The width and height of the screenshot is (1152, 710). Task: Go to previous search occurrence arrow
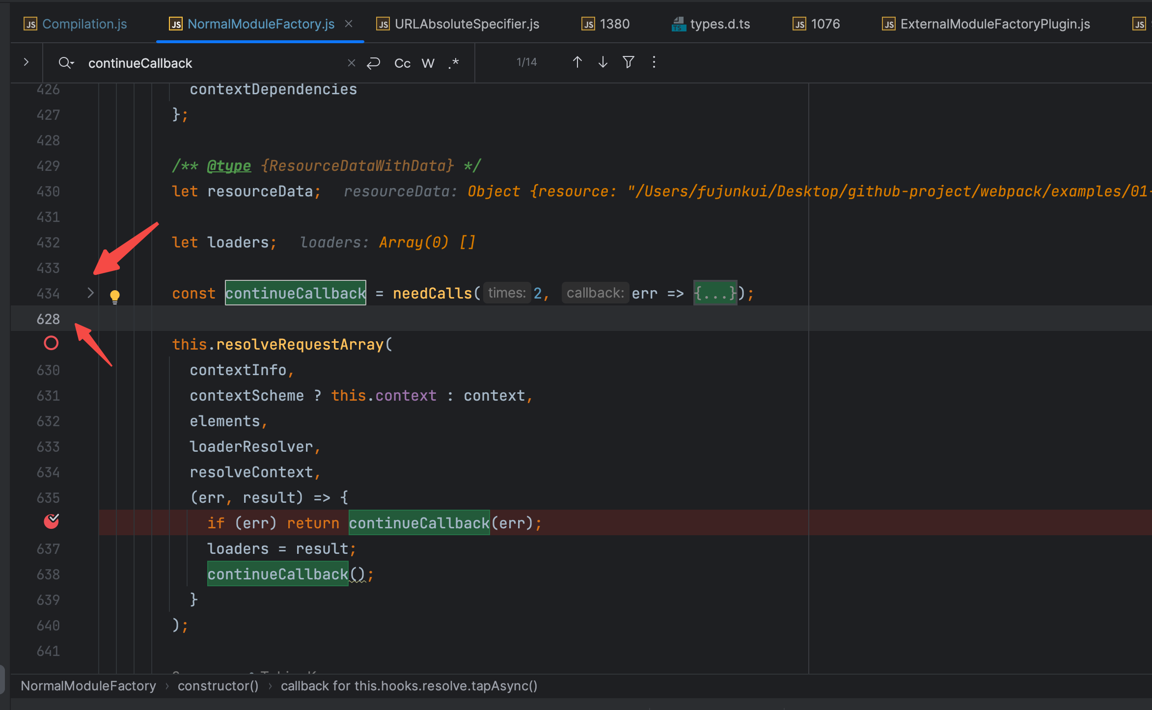tap(577, 62)
